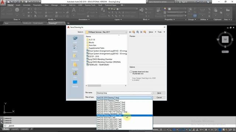Image resolution: width=236 pixels, height=132 pixels.
Task: Open the Tools dropdown menu
Action: tap(161, 32)
